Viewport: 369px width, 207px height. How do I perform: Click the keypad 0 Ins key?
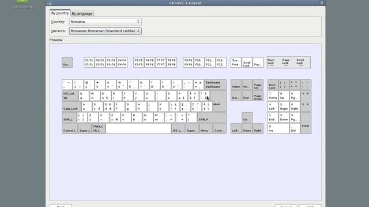[x=278, y=129]
